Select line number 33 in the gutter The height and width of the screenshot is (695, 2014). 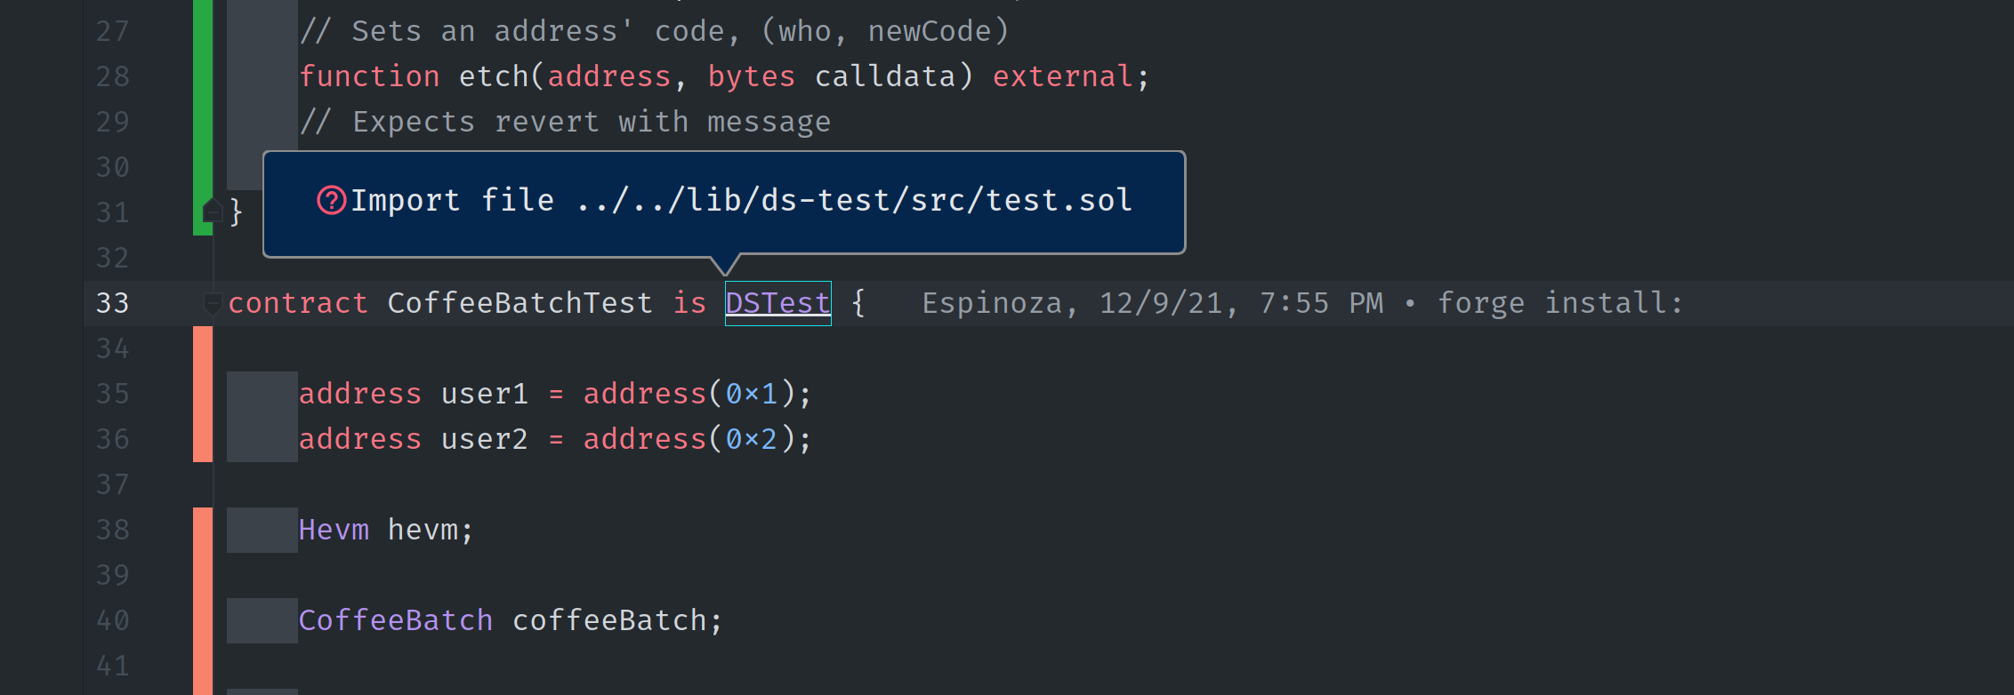click(113, 302)
